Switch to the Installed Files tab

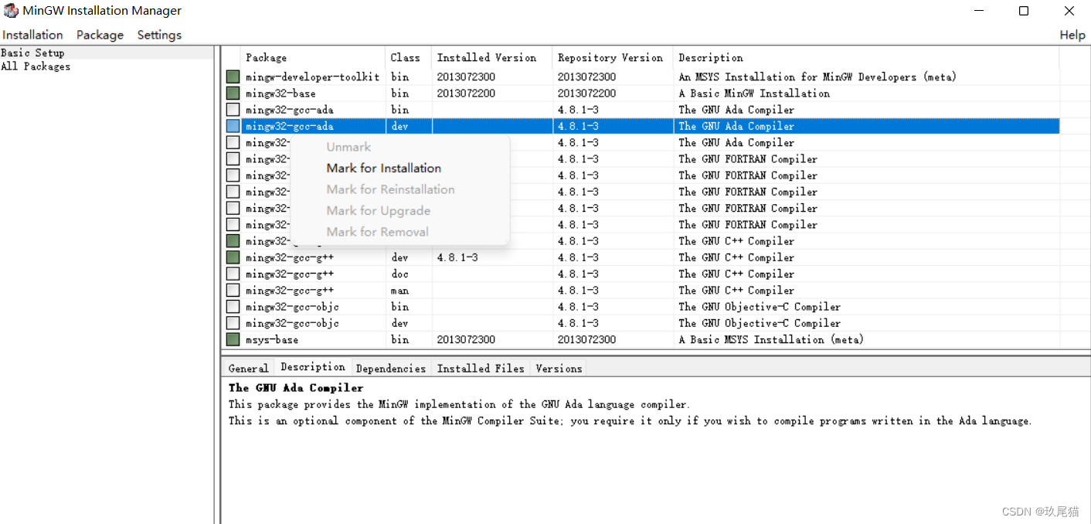click(481, 368)
